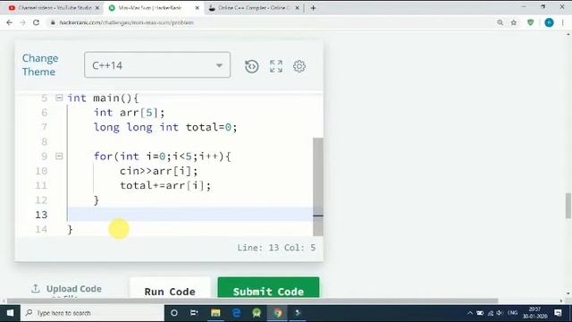This screenshot has width=572, height=322.
Task: Close the YouTube Studio tab
Action: pyautogui.click(x=97, y=8)
